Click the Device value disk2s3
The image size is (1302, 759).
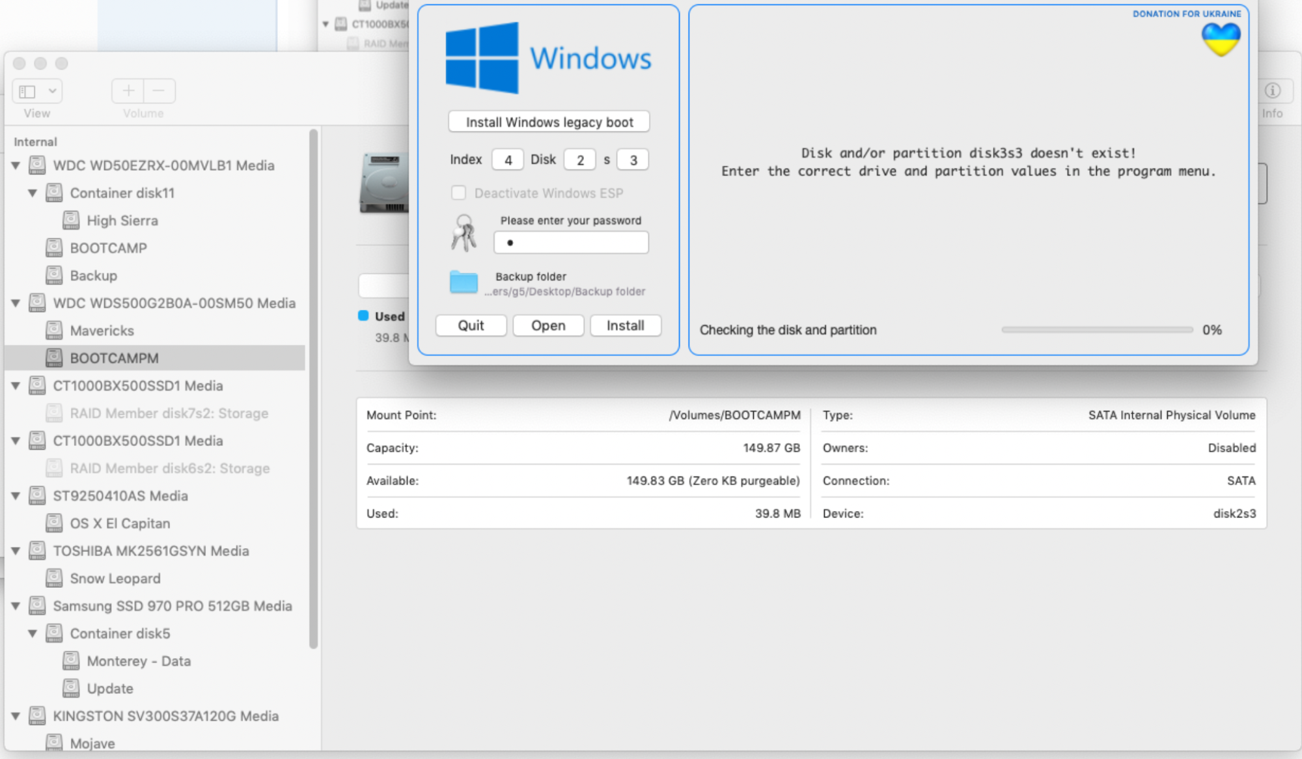[x=1234, y=514]
